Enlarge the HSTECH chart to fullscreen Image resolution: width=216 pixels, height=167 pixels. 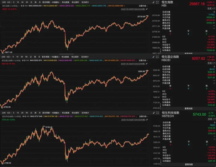pos(158,112)
